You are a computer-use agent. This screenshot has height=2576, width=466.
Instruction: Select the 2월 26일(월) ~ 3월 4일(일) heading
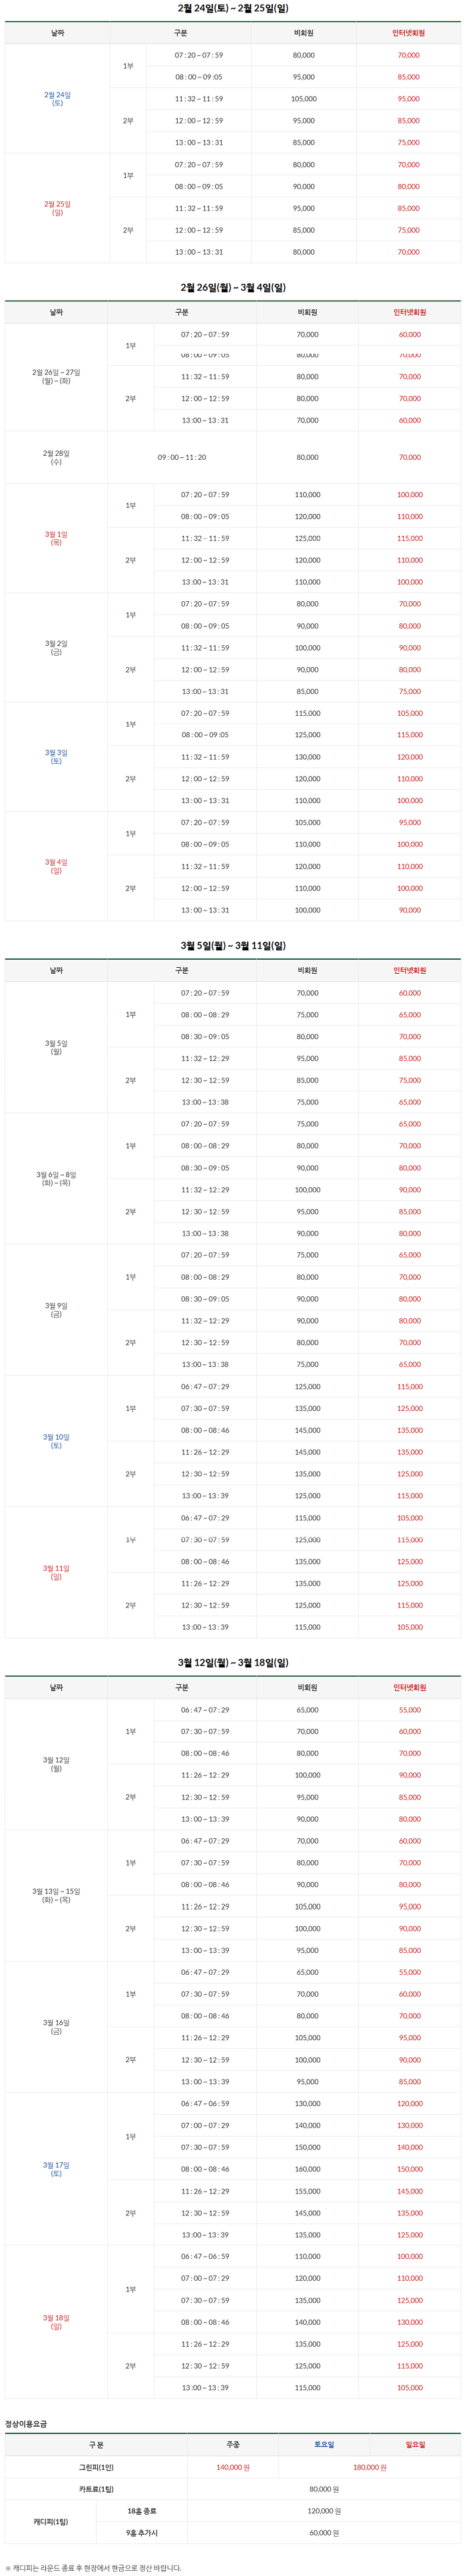(x=232, y=287)
